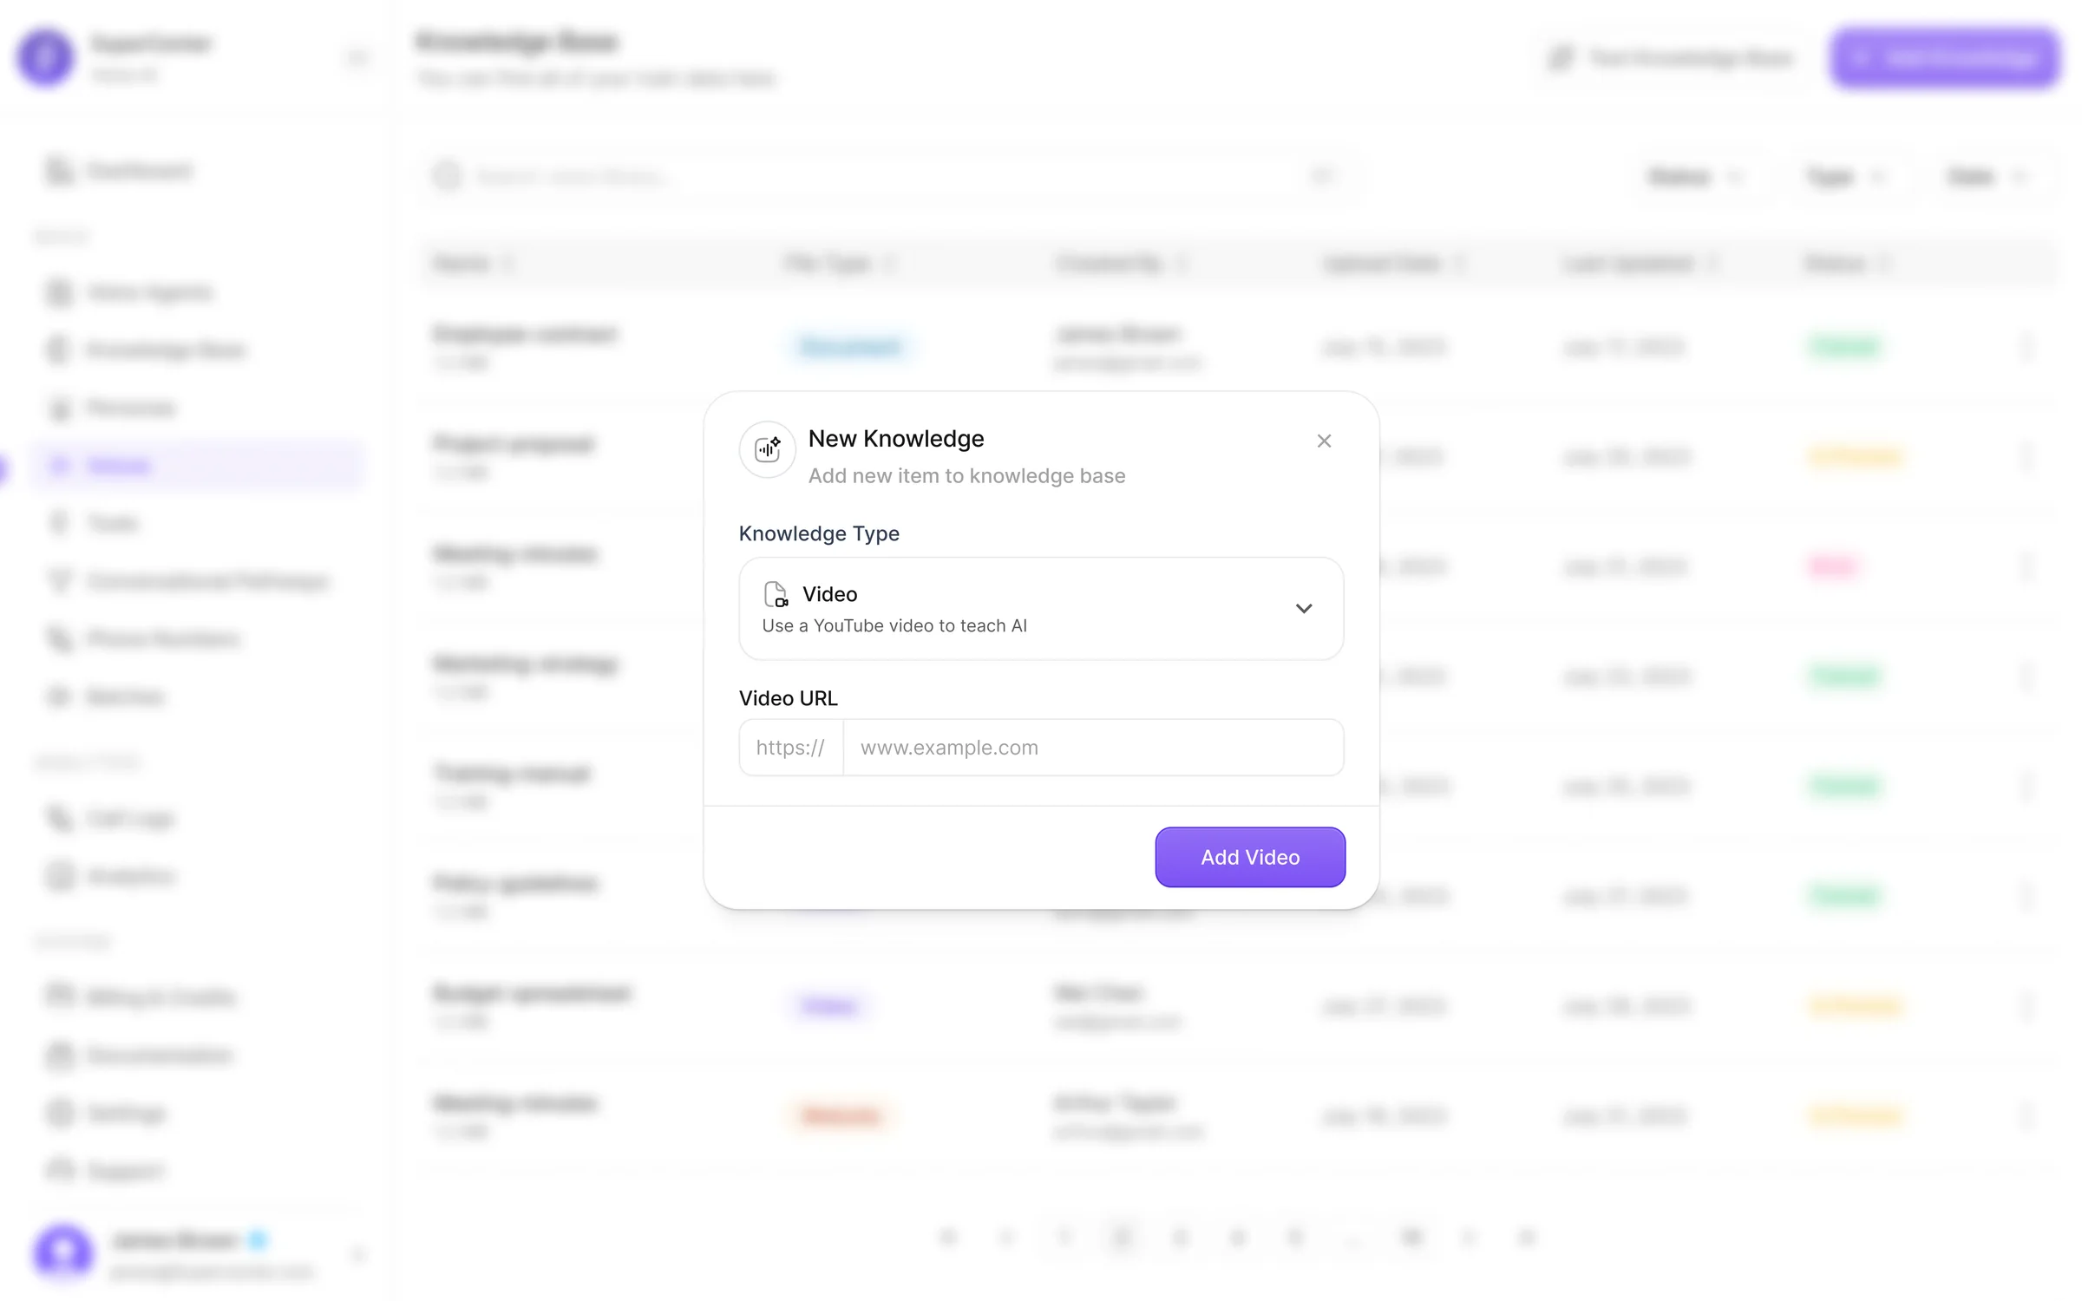Open Voice Agents from the sidebar icon
This screenshot has width=2082, height=1301.
tap(59, 292)
